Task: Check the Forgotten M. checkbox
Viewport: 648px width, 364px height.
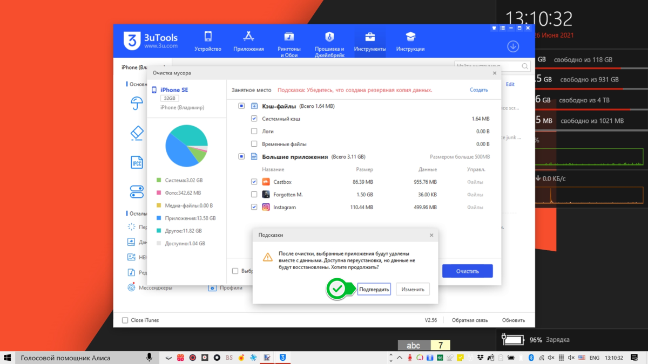Action: [254, 194]
